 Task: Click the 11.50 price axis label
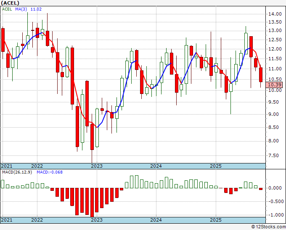[x=275, y=59]
